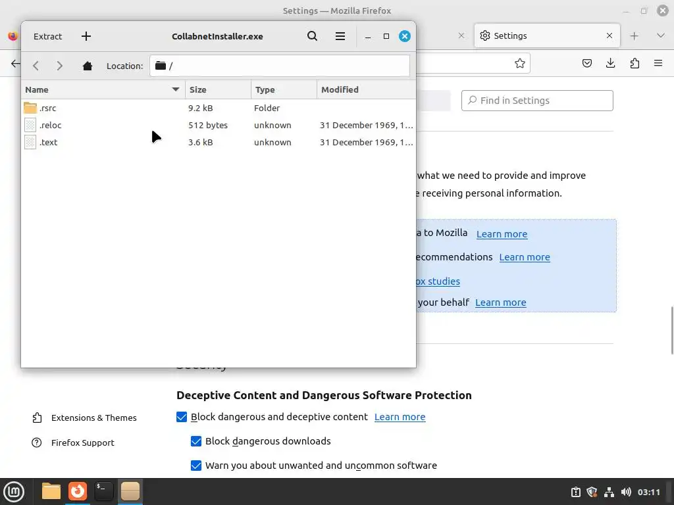Expand the Firefox list all tabs chevron
This screenshot has height=505, width=674.
click(661, 36)
